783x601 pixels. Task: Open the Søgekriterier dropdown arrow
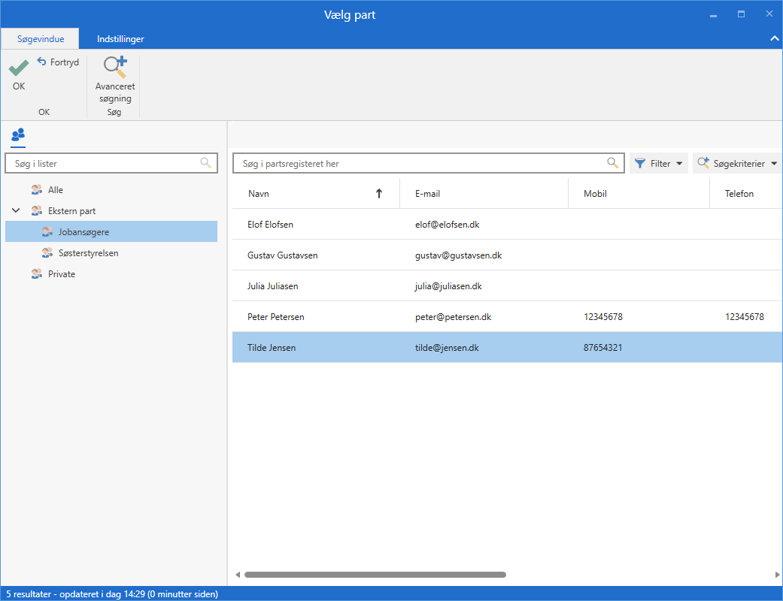[x=774, y=164]
